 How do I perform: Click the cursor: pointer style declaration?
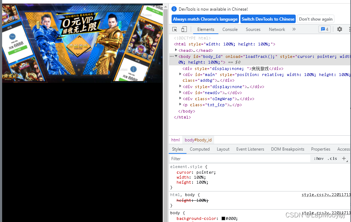click(x=196, y=172)
